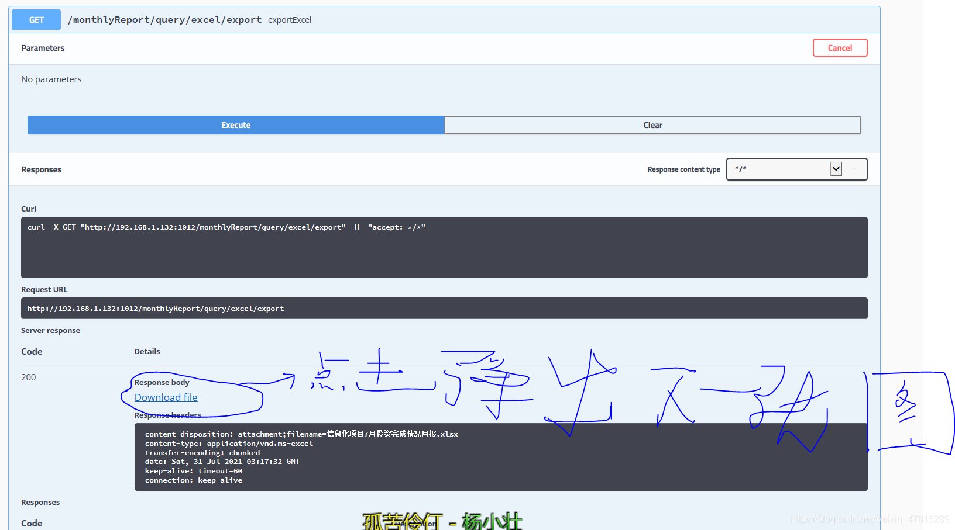Click the Response content type label
This screenshot has width=955, height=530.
tap(683, 169)
